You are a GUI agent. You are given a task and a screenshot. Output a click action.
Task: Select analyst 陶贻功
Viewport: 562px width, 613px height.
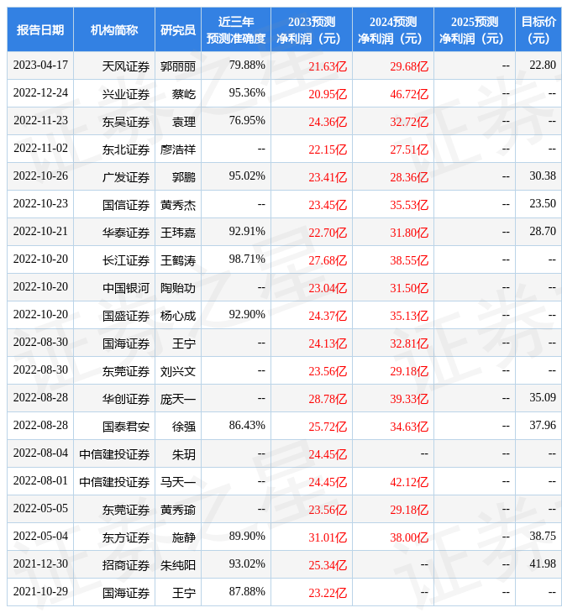coord(178,289)
